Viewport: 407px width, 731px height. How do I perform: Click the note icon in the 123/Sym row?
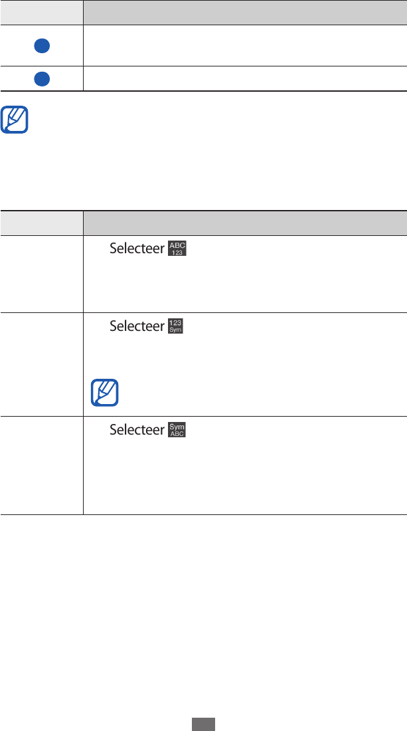[x=105, y=393]
